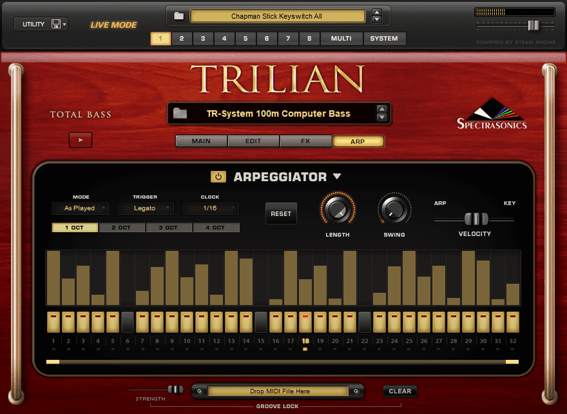
Task: Click the Groove Lock left circular icon
Action: (x=199, y=391)
